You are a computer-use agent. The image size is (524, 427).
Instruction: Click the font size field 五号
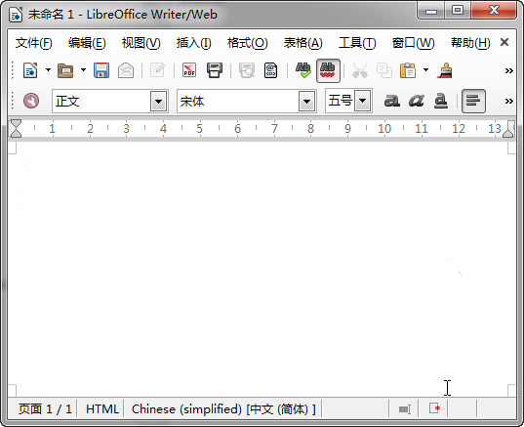point(340,101)
